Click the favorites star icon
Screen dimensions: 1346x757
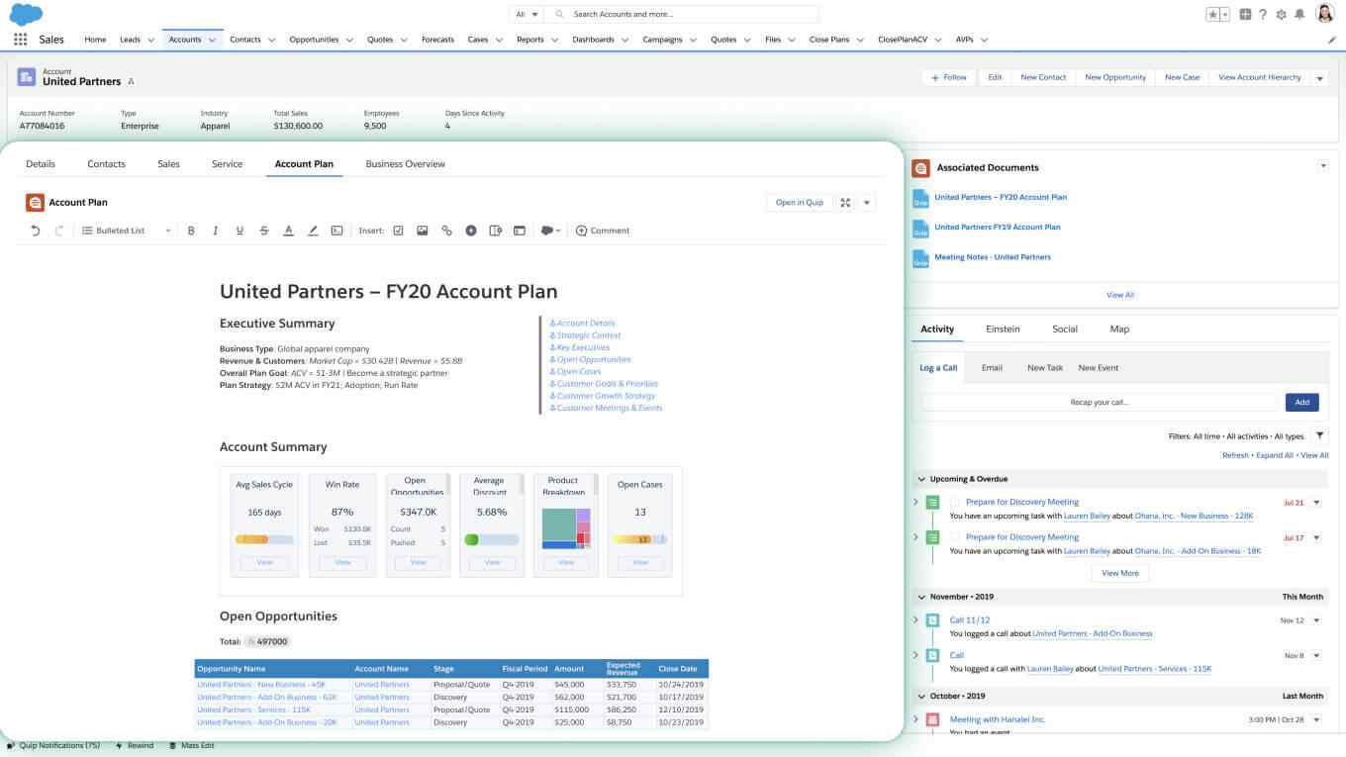click(1213, 14)
